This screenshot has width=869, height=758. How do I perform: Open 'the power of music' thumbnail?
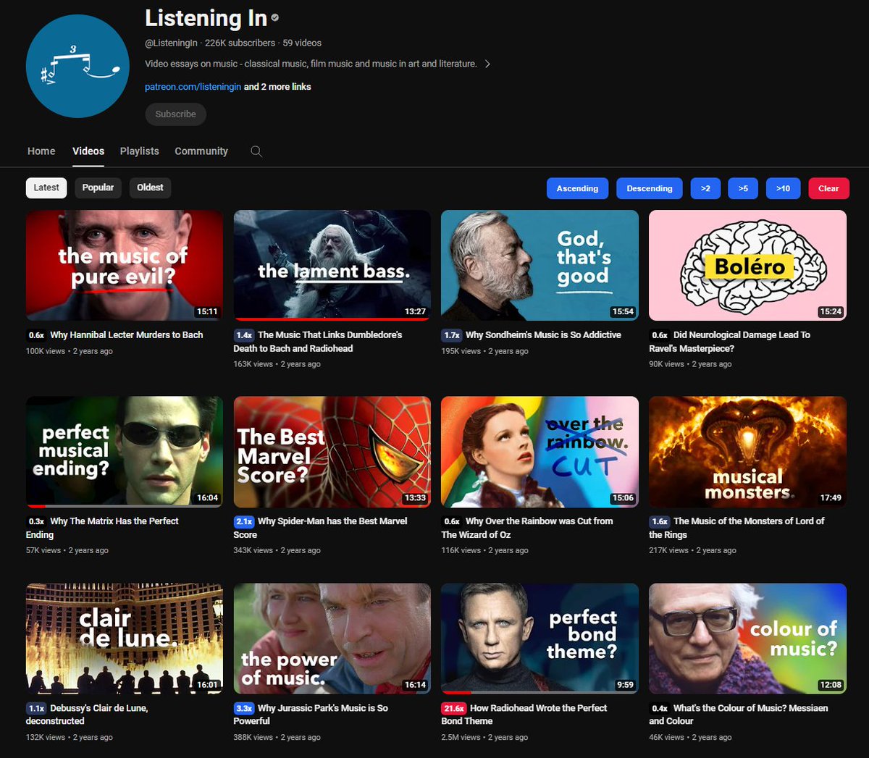332,639
